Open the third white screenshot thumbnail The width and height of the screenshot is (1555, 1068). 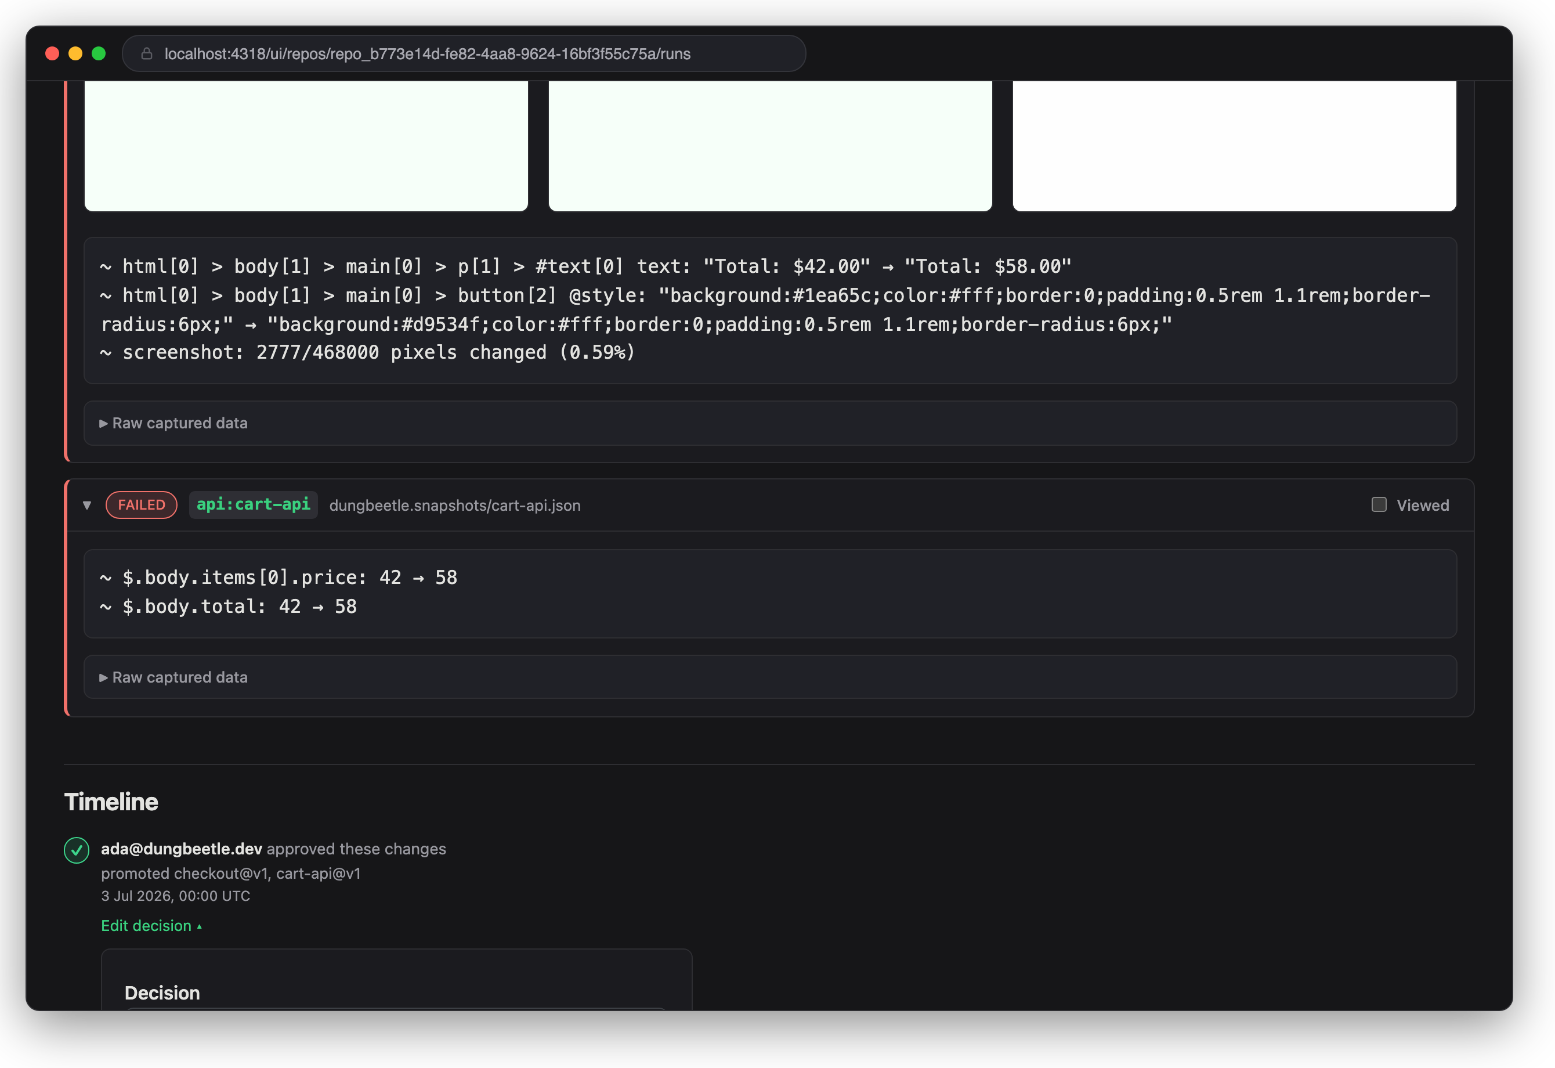[1235, 146]
